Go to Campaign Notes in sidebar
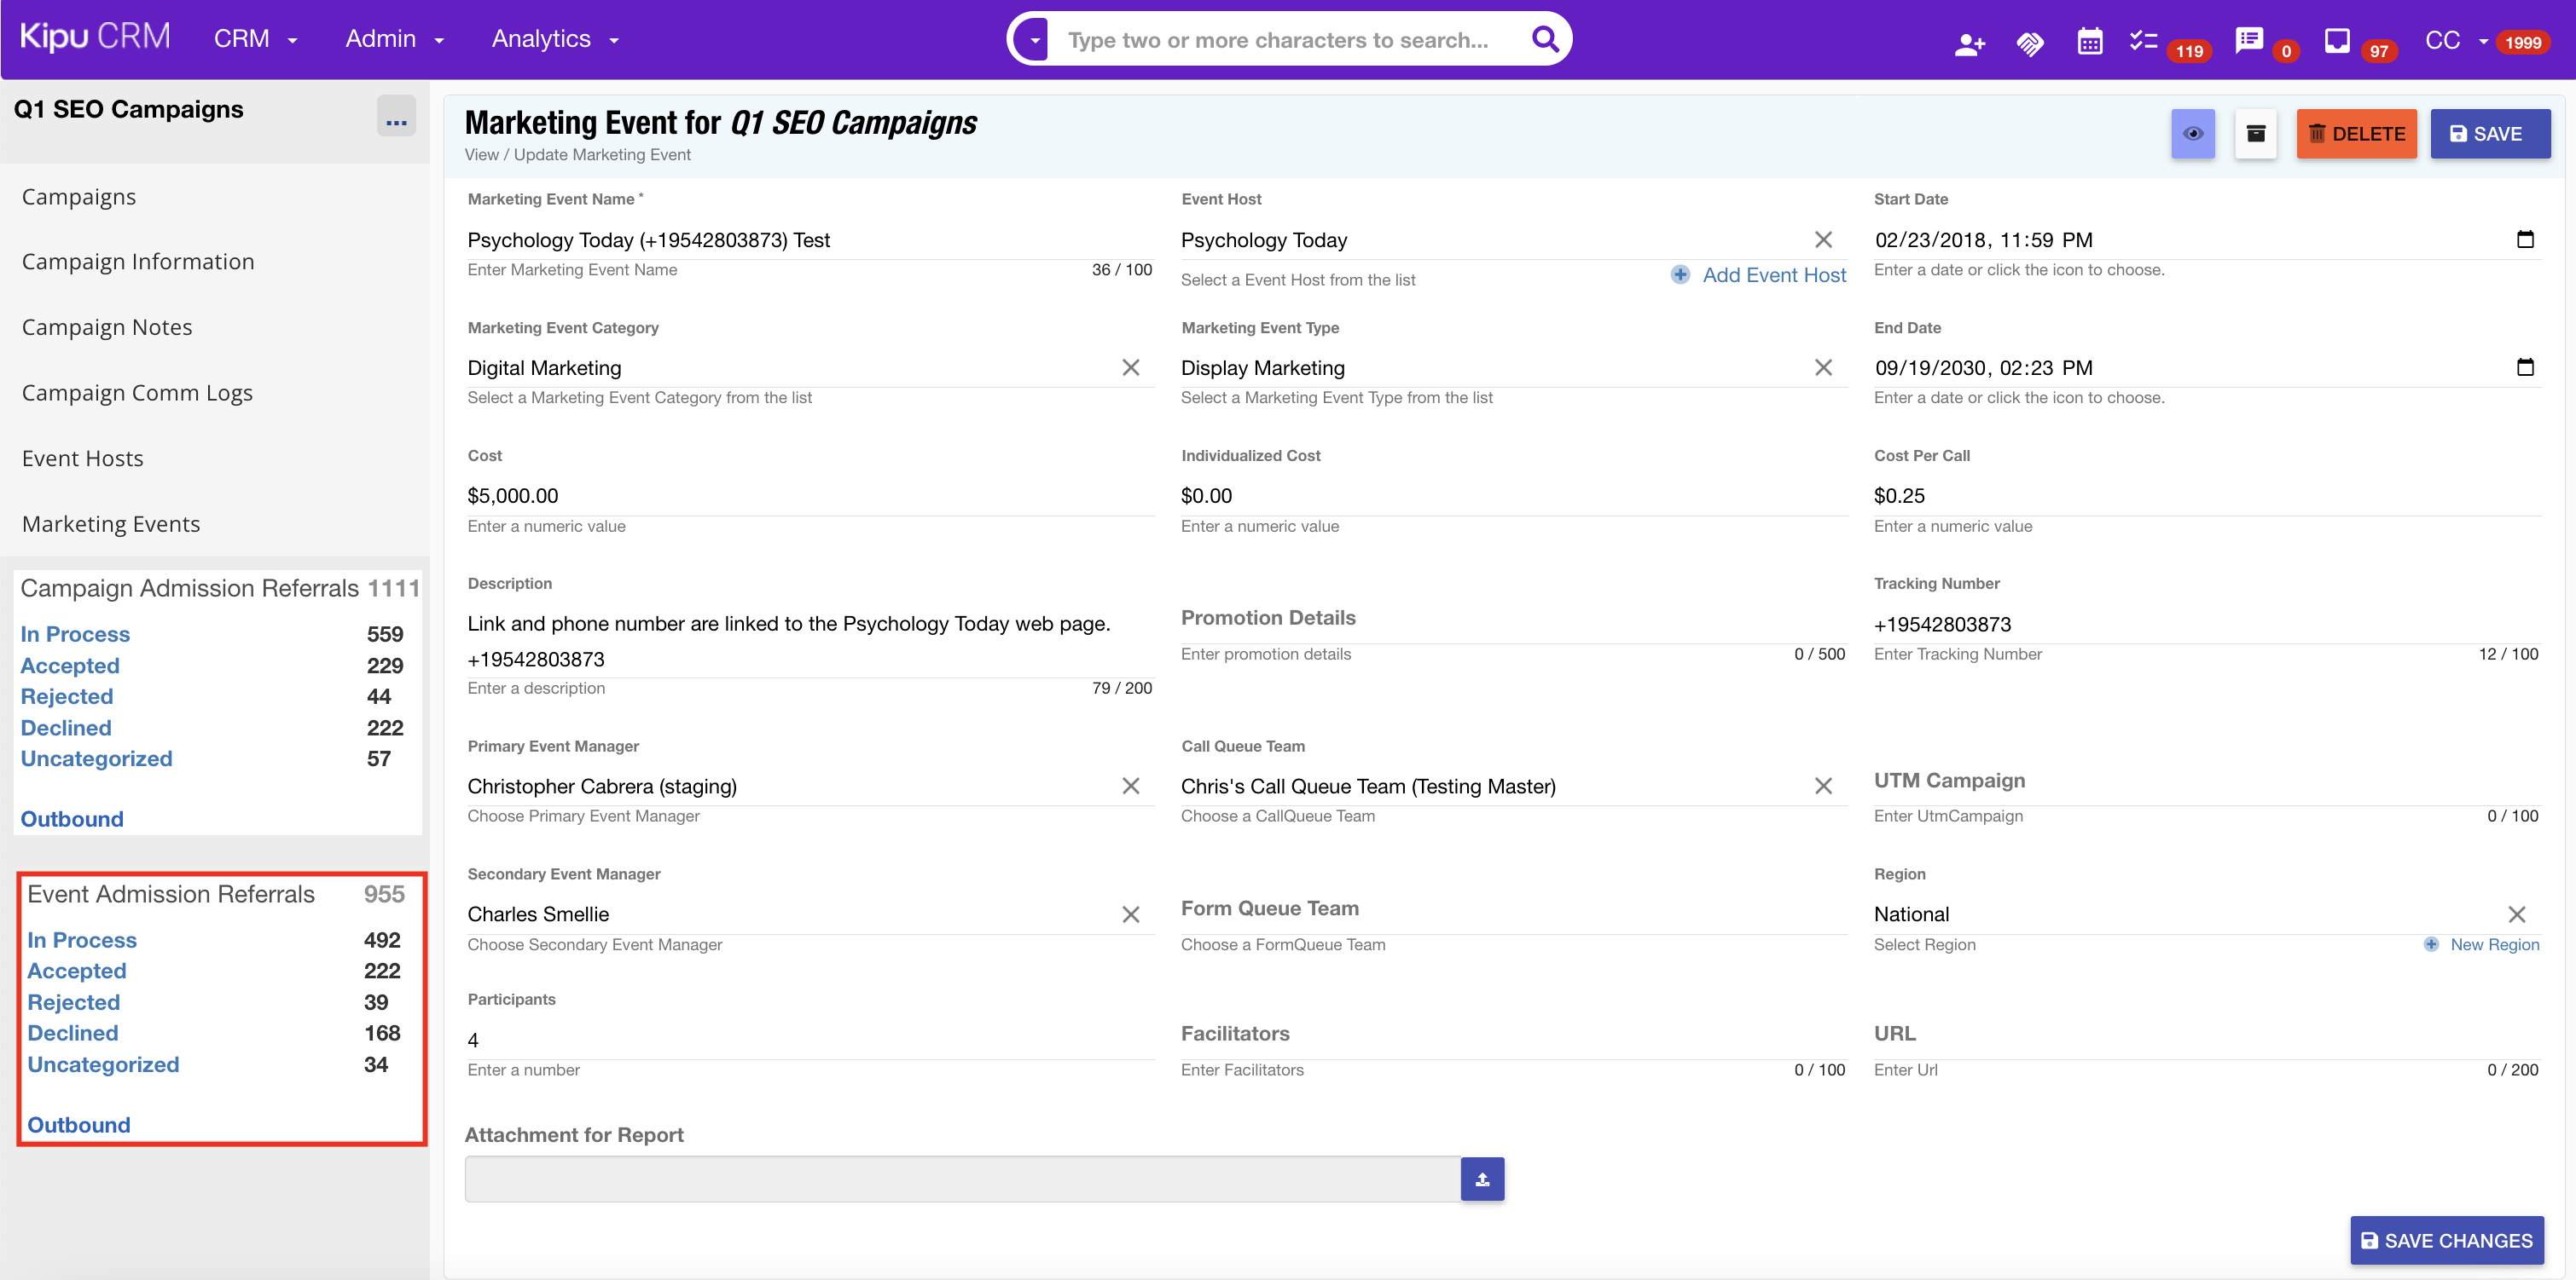This screenshot has width=2576, height=1280. (x=107, y=328)
